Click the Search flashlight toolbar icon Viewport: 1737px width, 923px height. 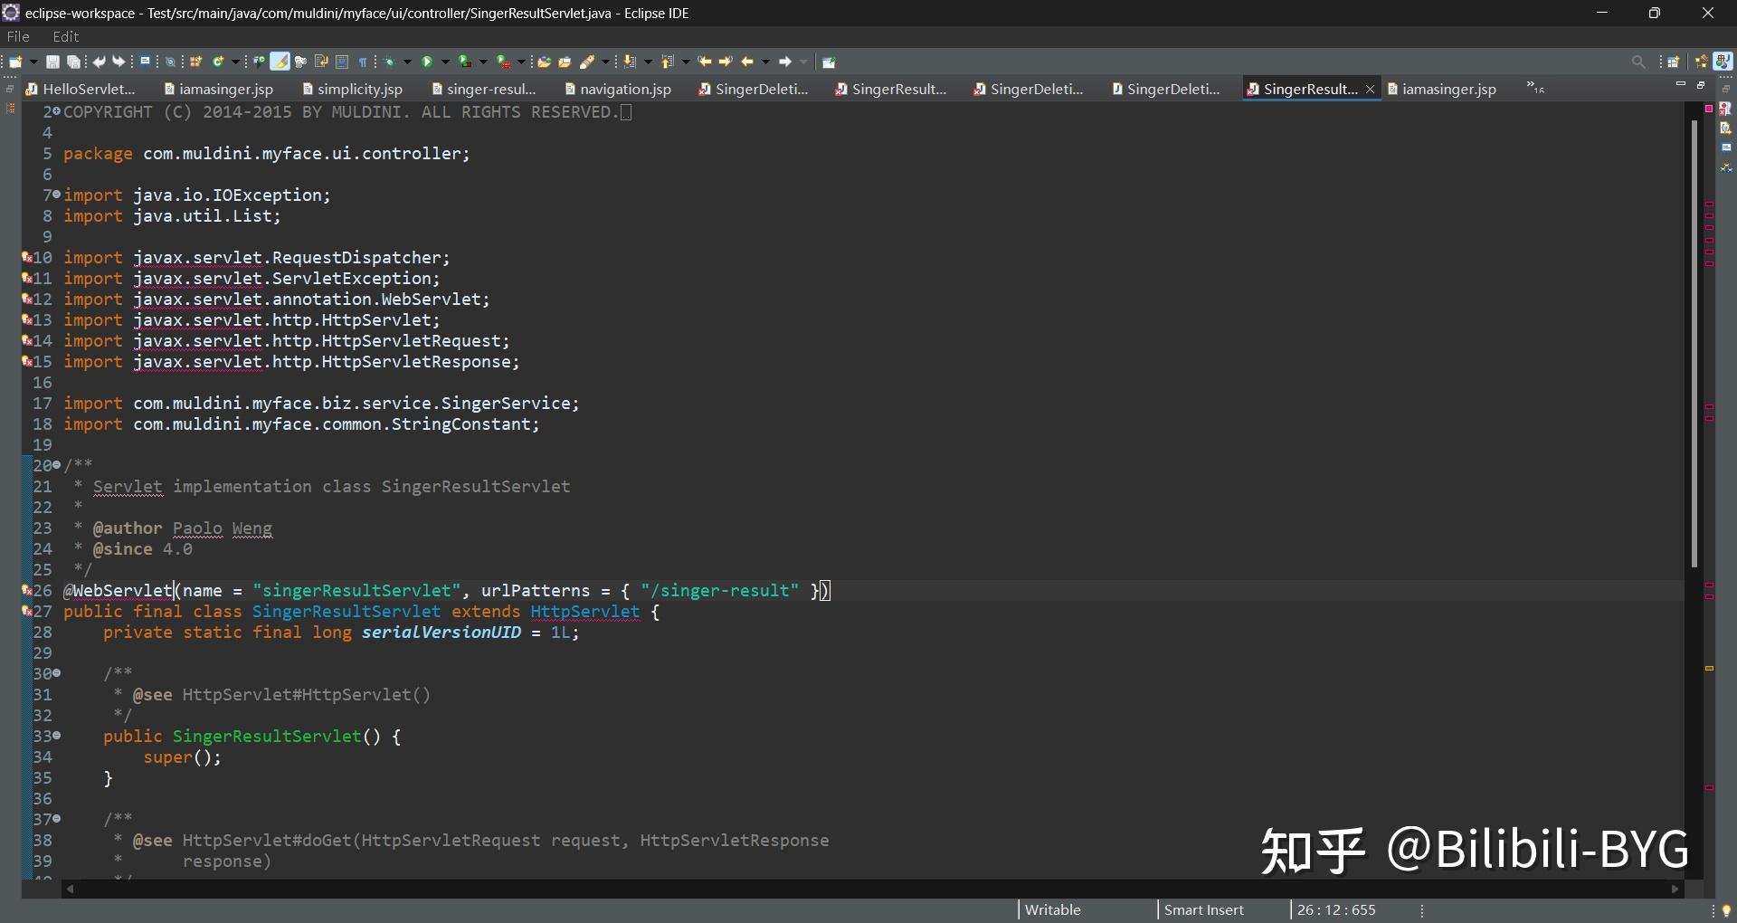(586, 62)
